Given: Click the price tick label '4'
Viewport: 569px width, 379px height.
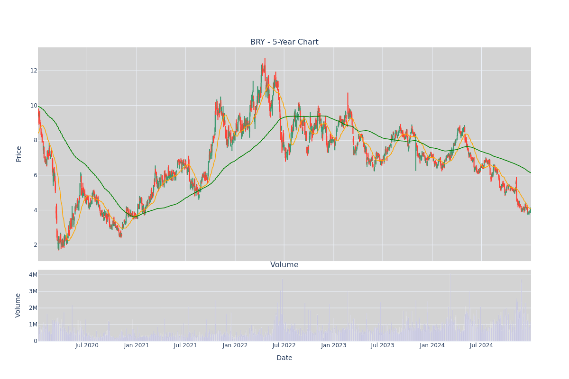Looking at the screenshot, I should point(35,210).
